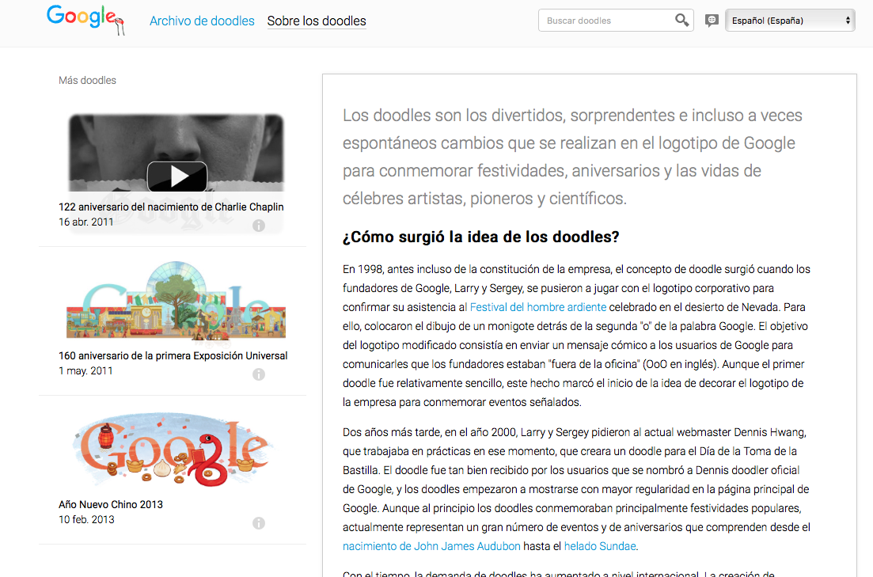Show info for Exposición Universal doodle
The image size is (873, 577).
pyautogui.click(x=258, y=374)
